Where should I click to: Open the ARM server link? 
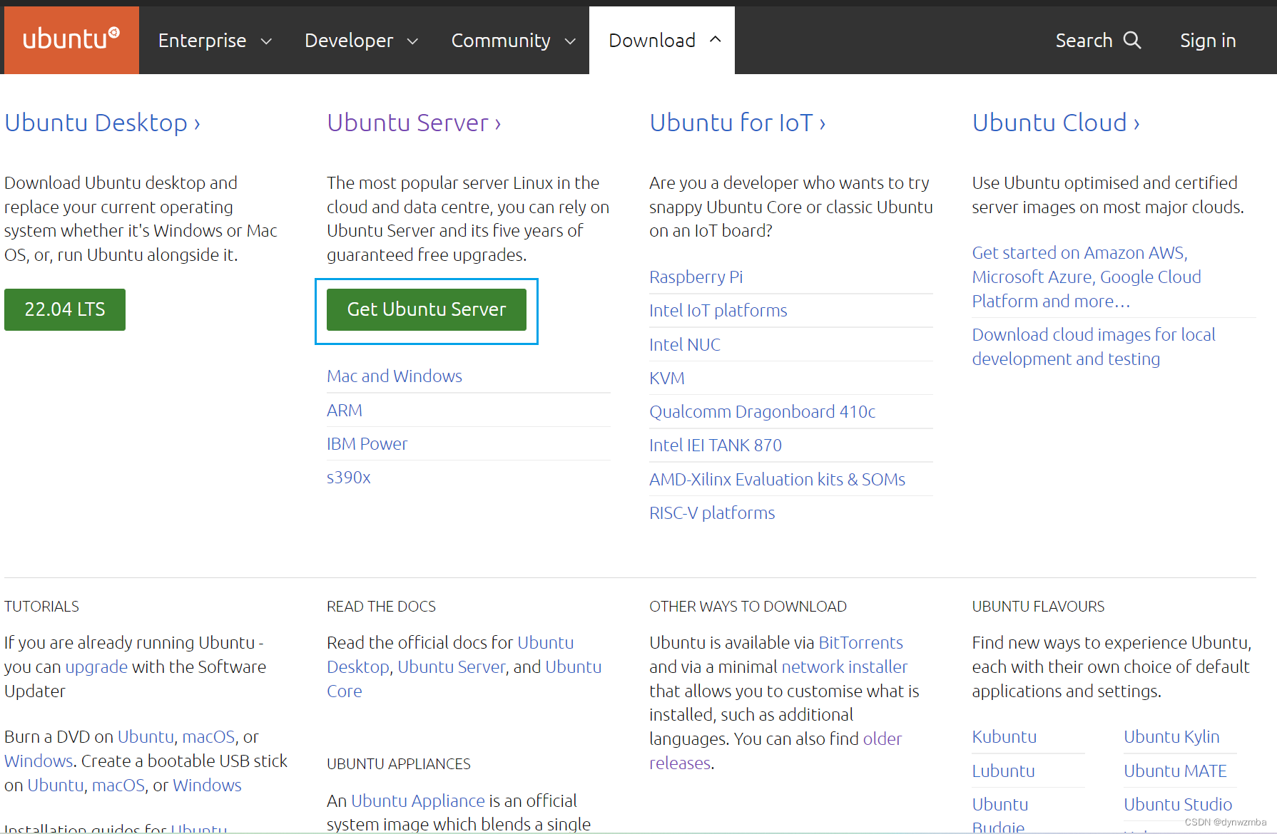tap(345, 411)
